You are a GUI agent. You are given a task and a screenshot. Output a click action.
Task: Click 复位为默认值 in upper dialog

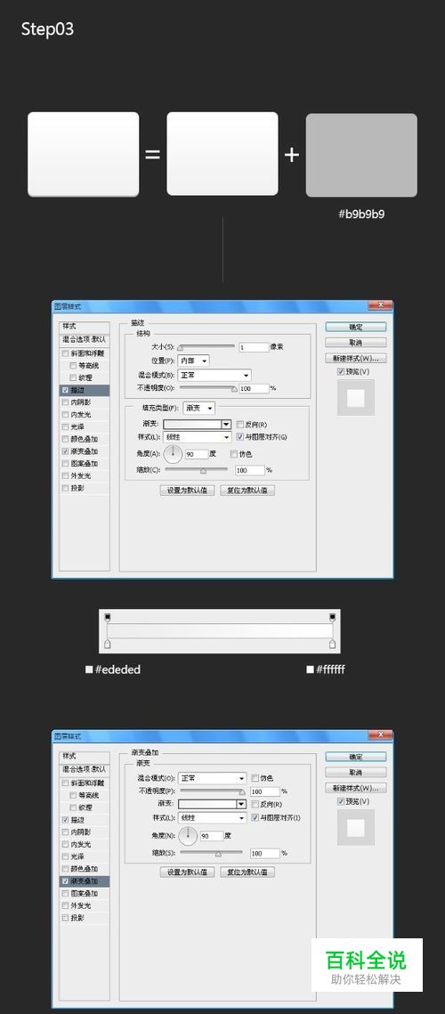pos(247,490)
